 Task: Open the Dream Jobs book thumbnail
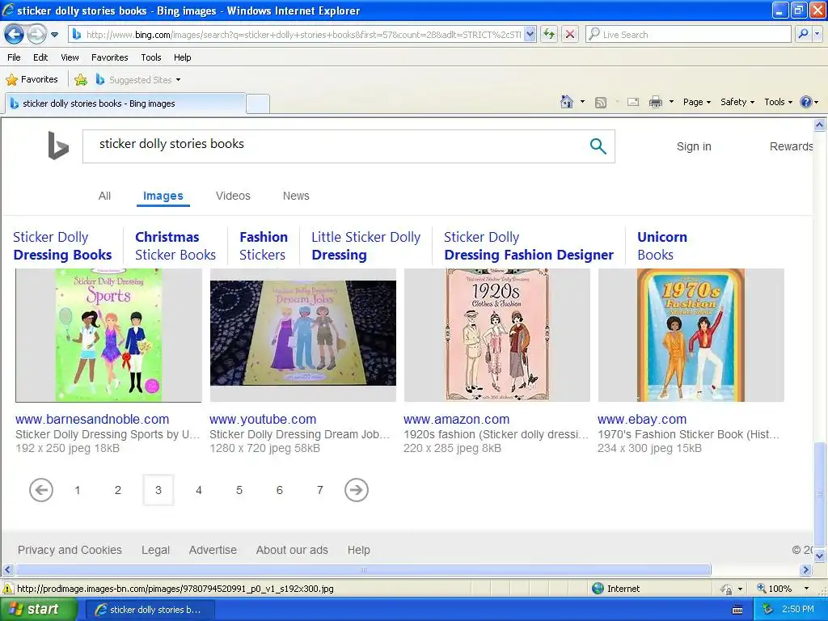click(x=303, y=335)
